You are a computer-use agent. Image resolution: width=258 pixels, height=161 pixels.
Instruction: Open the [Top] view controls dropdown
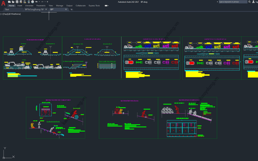5,14
